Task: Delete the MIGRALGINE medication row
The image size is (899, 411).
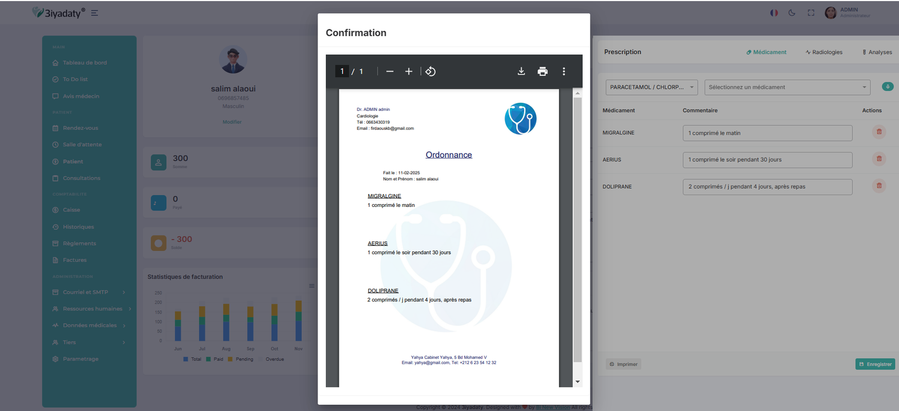Action: 879,132
